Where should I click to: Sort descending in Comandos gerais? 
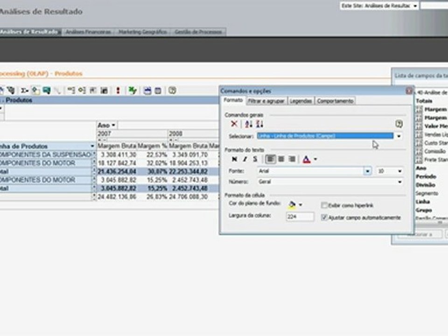tap(259, 124)
